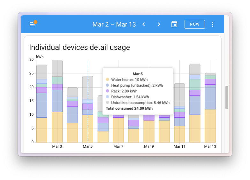This screenshot has width=250, height=180.
Task: Open the sidebar hamburger menu
Action: (x=32, y=24)
